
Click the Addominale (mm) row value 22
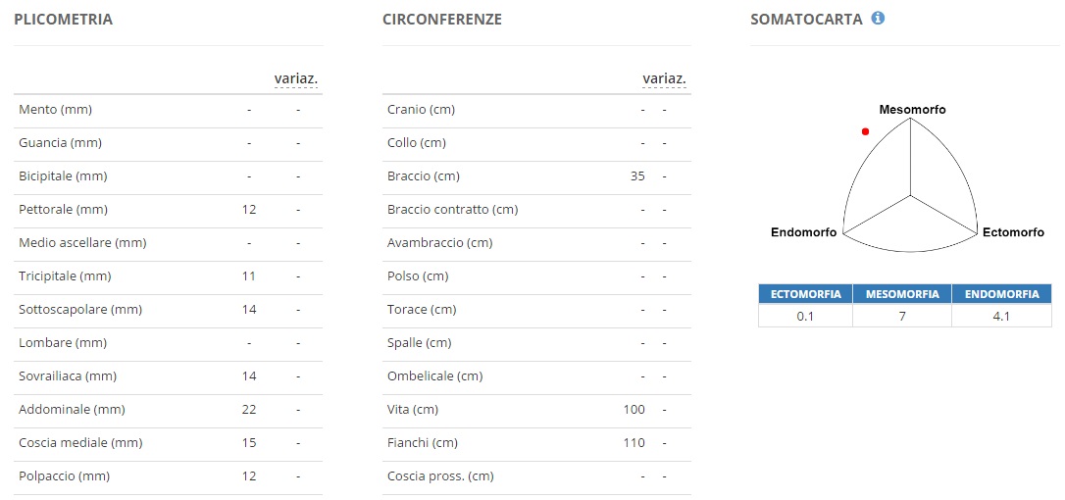[x=248, y=410]
